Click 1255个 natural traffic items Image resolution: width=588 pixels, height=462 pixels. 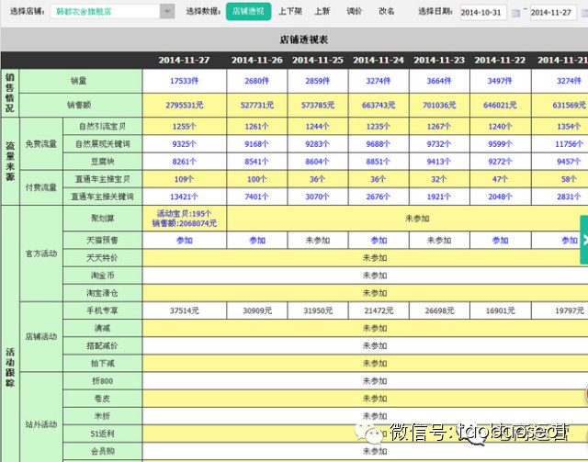[x=184, y=127]
